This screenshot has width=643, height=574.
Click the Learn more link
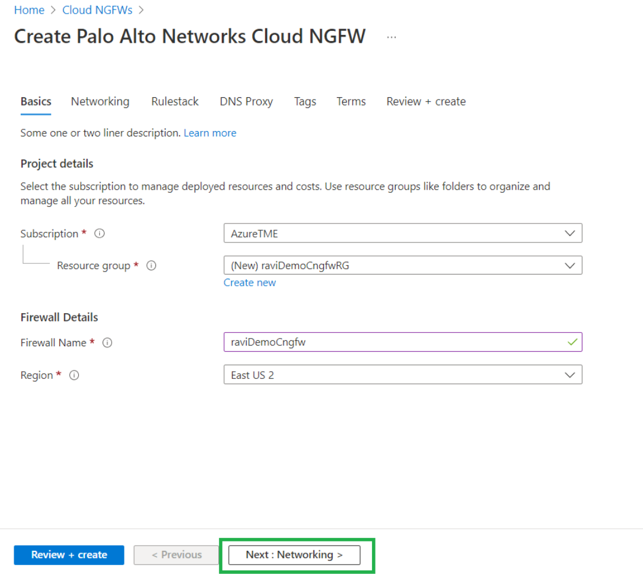pyautogui.click(x=210, y=133)
